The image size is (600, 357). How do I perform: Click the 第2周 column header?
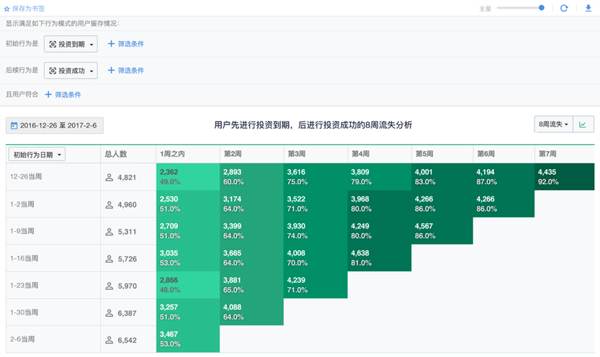tap(251, 154)
